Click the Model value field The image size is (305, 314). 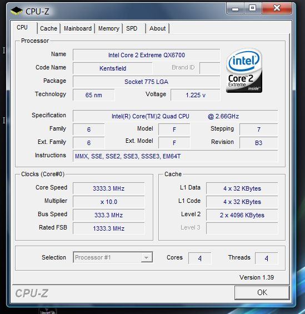click(174, 129)
